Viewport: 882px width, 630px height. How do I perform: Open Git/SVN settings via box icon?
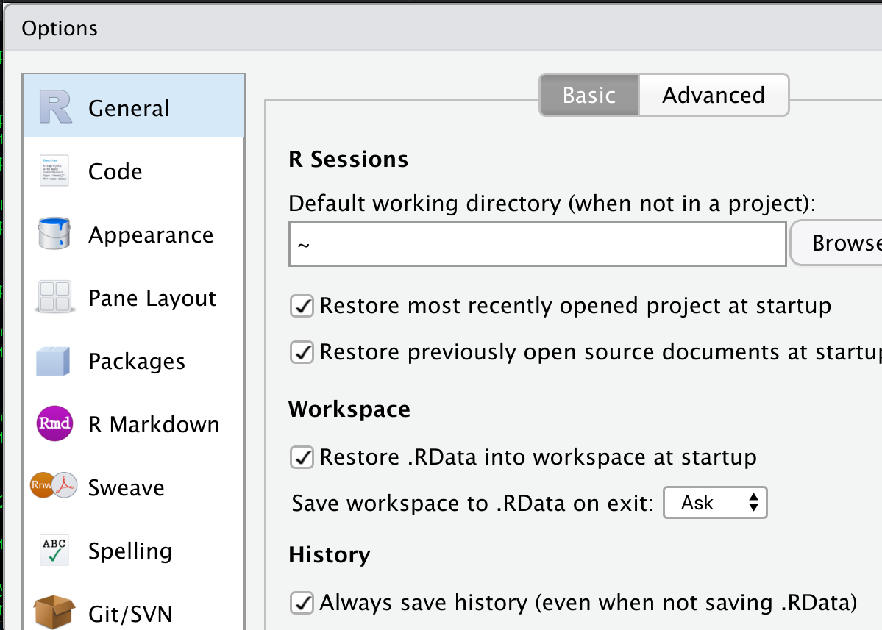tap(54, 612)
